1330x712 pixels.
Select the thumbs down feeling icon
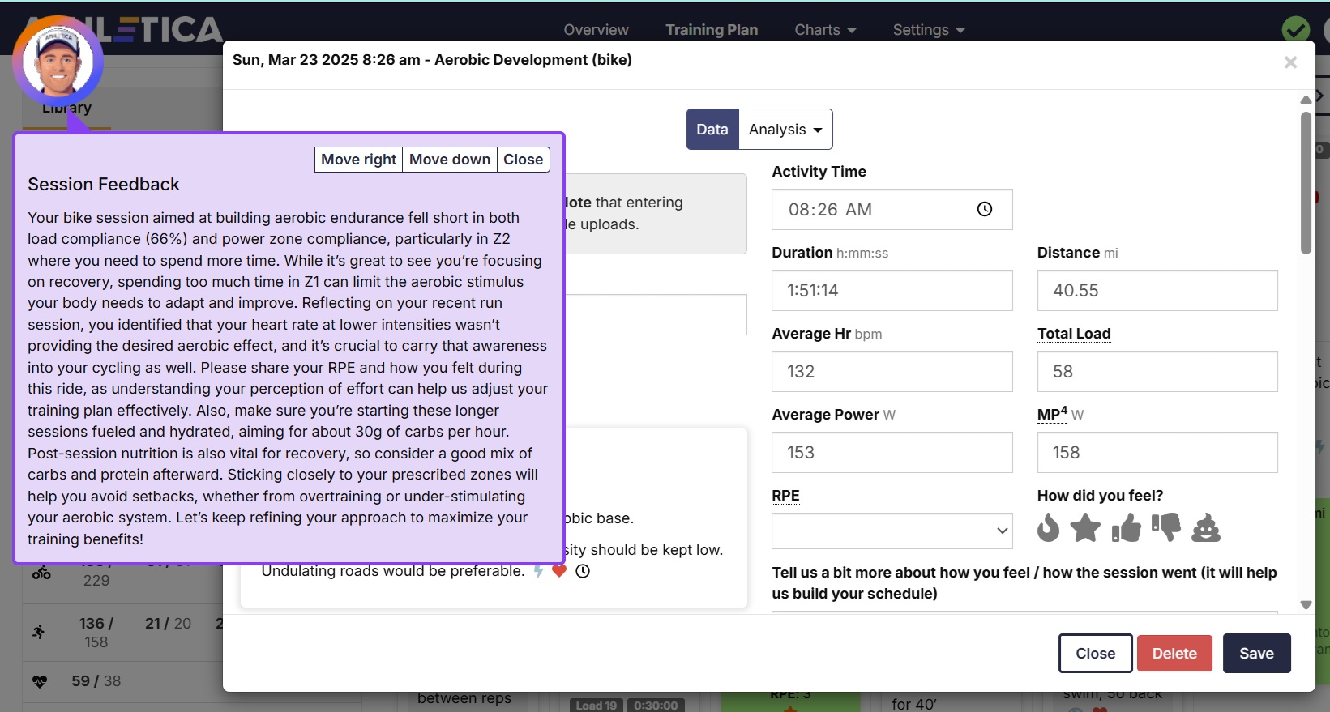[1166, 527]
